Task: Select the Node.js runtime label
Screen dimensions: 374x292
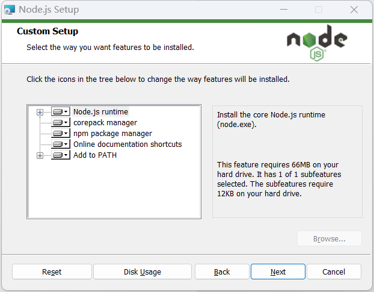Action: tap(100, 112)
